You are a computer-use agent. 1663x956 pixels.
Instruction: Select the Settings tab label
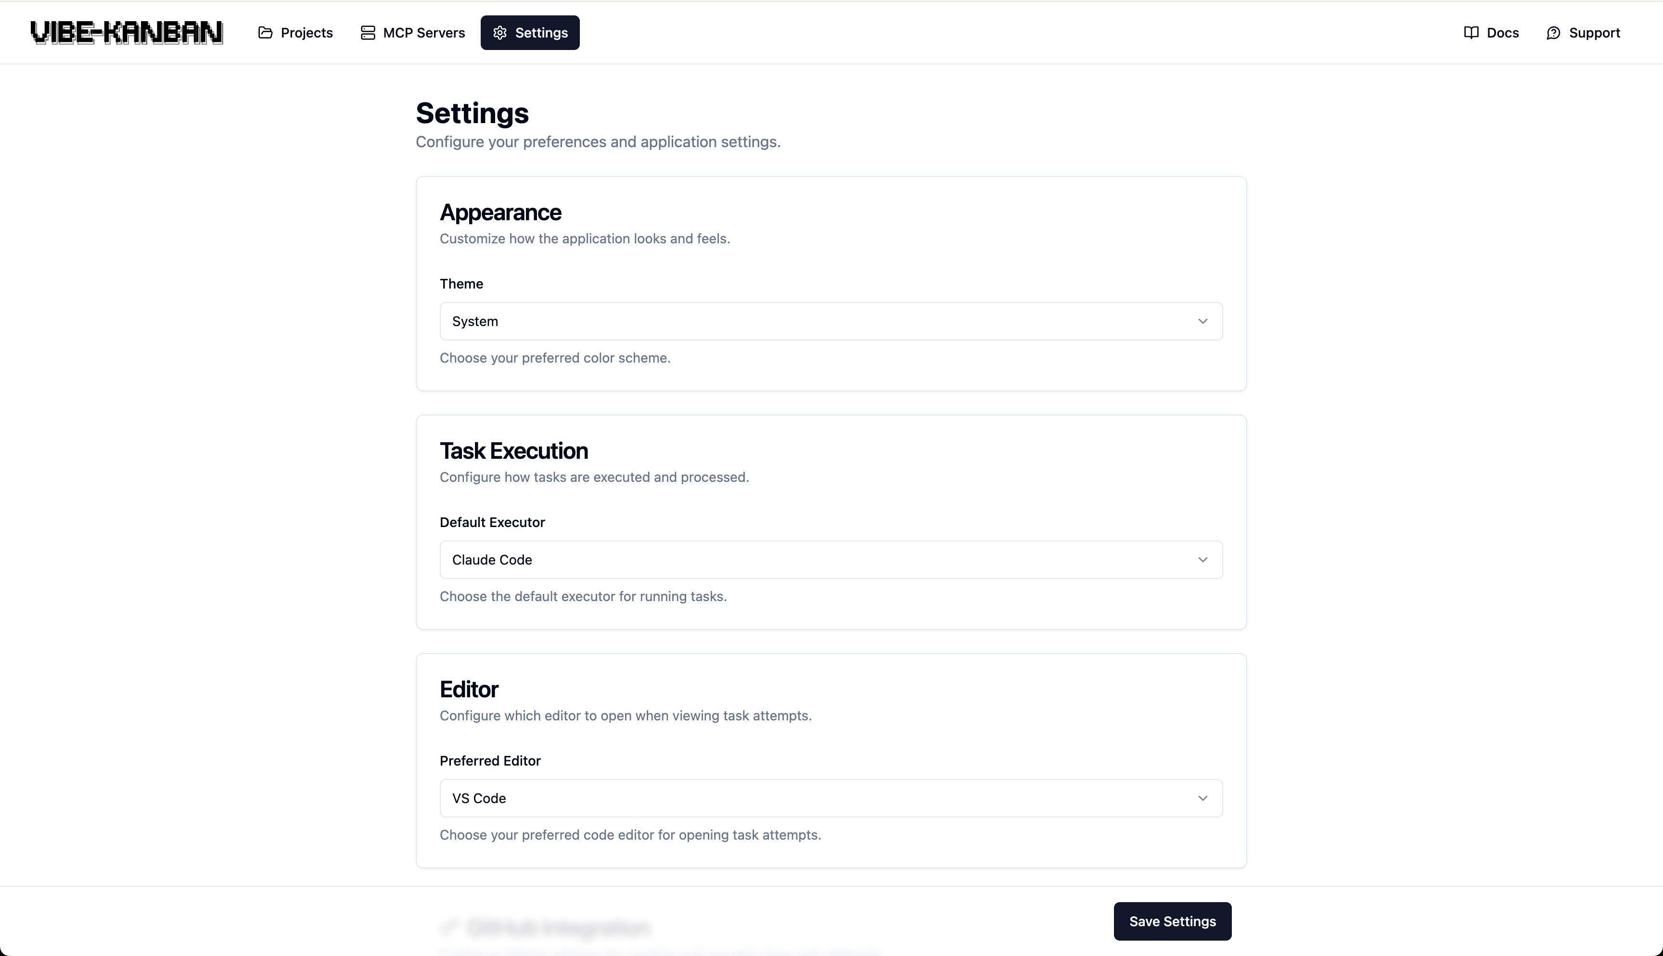541,33
